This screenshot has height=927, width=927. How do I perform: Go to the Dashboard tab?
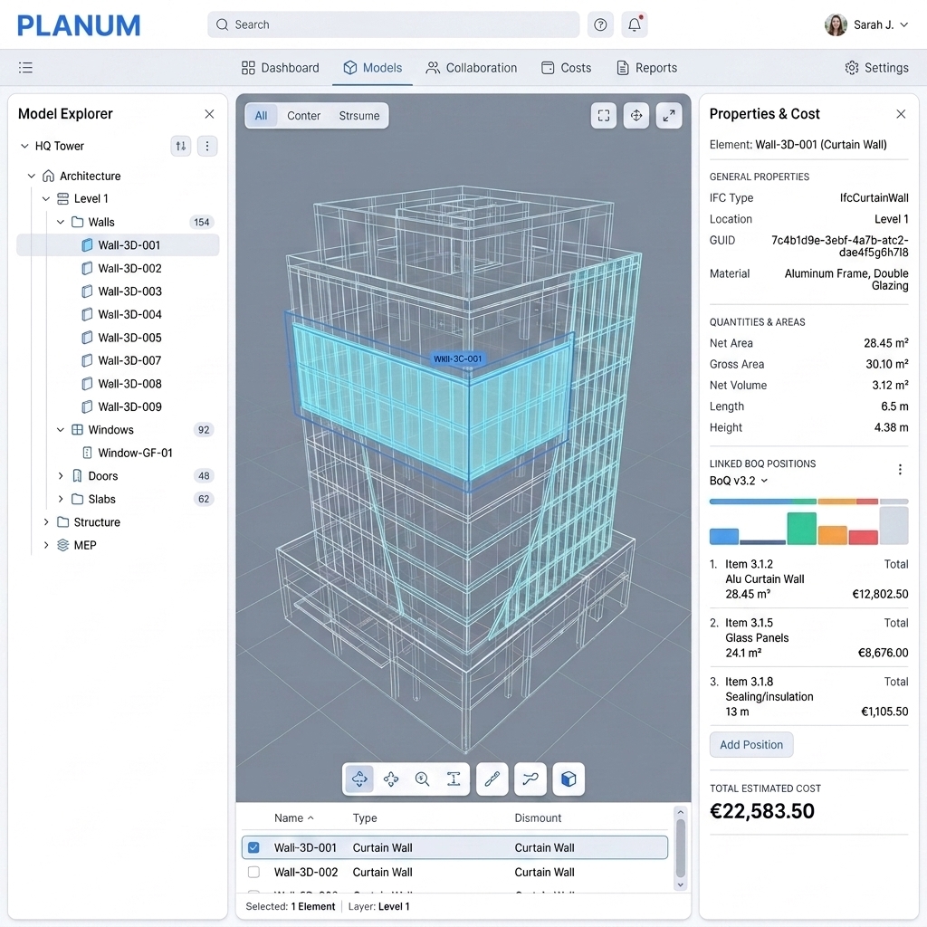[281, 68]
